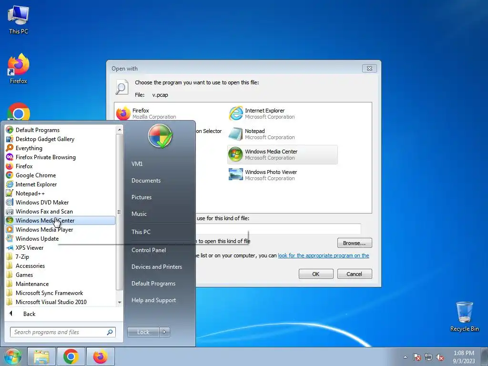The image size is (488, 366).
Task: Open the shutdown options arrow next to Lock
Action: [164, 332]
